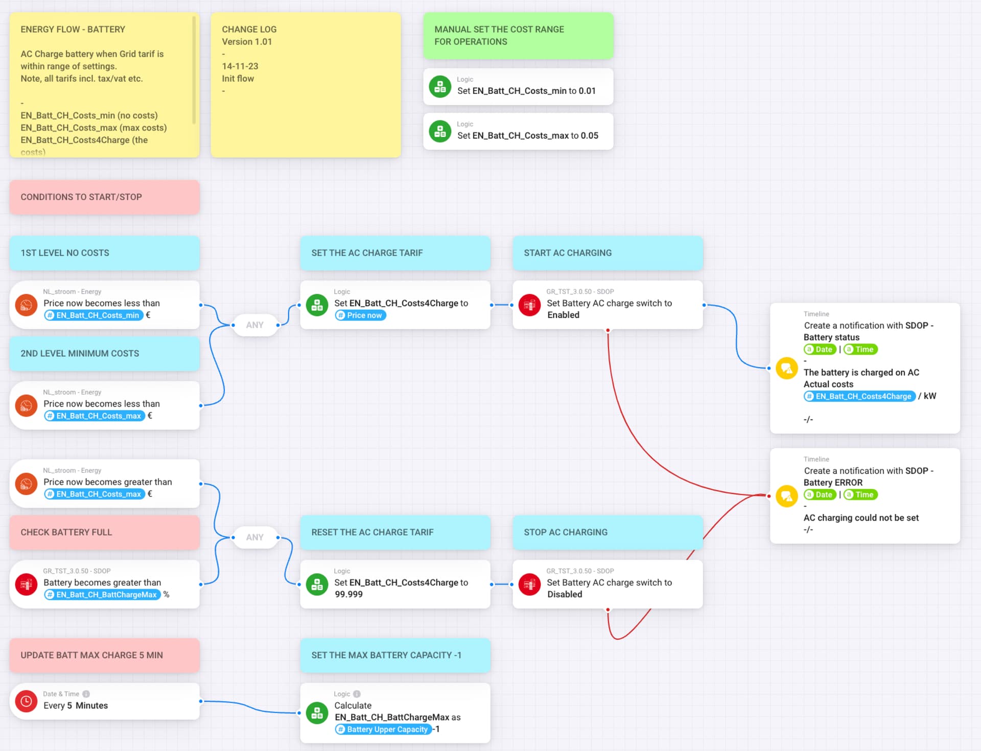
Task: Click Logic icon on Costs_max set card
Action: tap(439, 131)
